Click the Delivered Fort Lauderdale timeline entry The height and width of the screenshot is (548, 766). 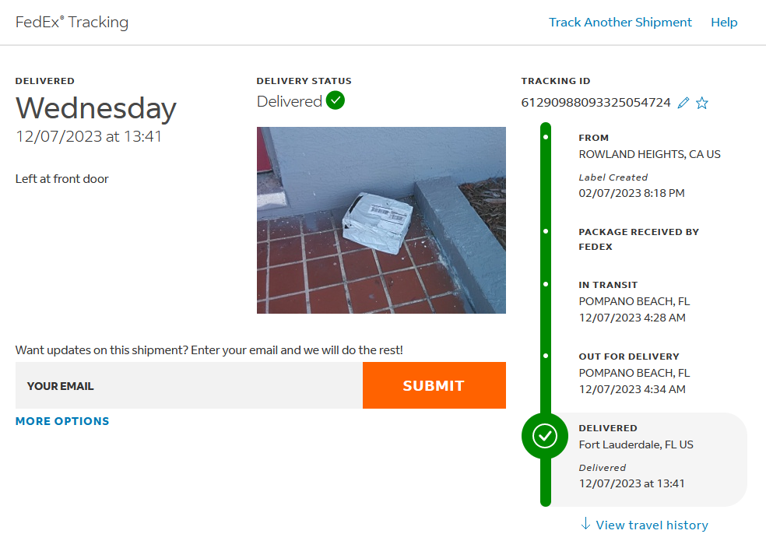pos(646,455)
